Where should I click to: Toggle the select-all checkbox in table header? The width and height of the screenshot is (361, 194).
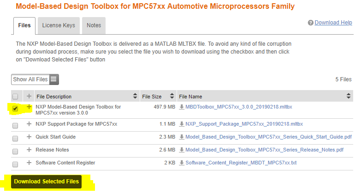coord(16,97)
